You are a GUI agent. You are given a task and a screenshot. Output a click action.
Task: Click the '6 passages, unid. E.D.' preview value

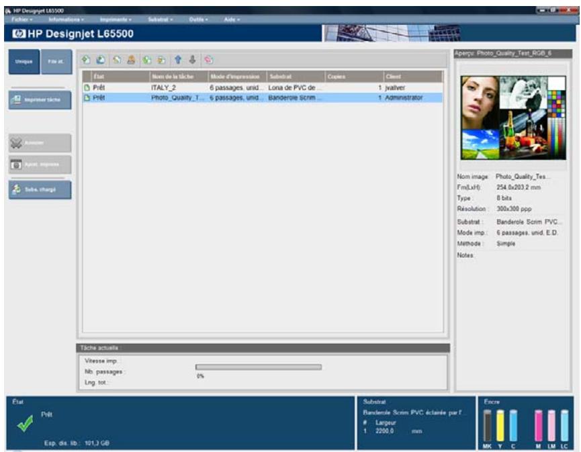click(527, 232)
